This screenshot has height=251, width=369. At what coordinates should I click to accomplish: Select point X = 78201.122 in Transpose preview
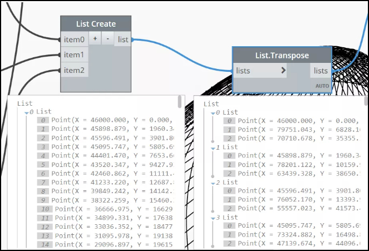point(292,165)
